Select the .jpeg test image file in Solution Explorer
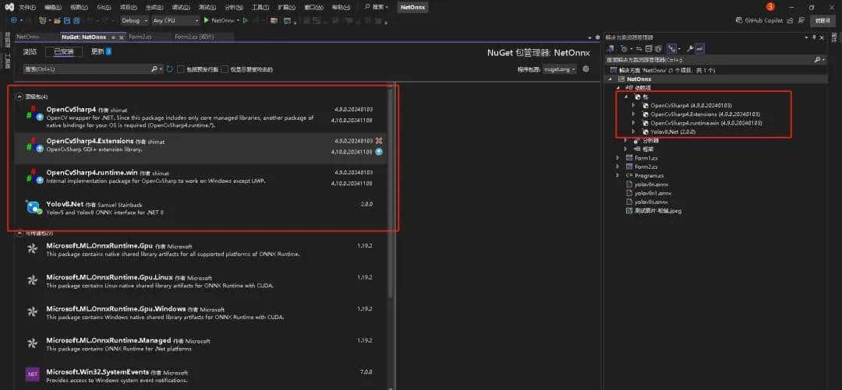This screenshot has height=390, width=842. pyautogui.click(x=658, y=211)
